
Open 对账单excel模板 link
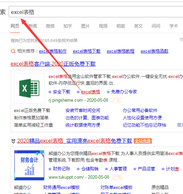pos(116,187)
